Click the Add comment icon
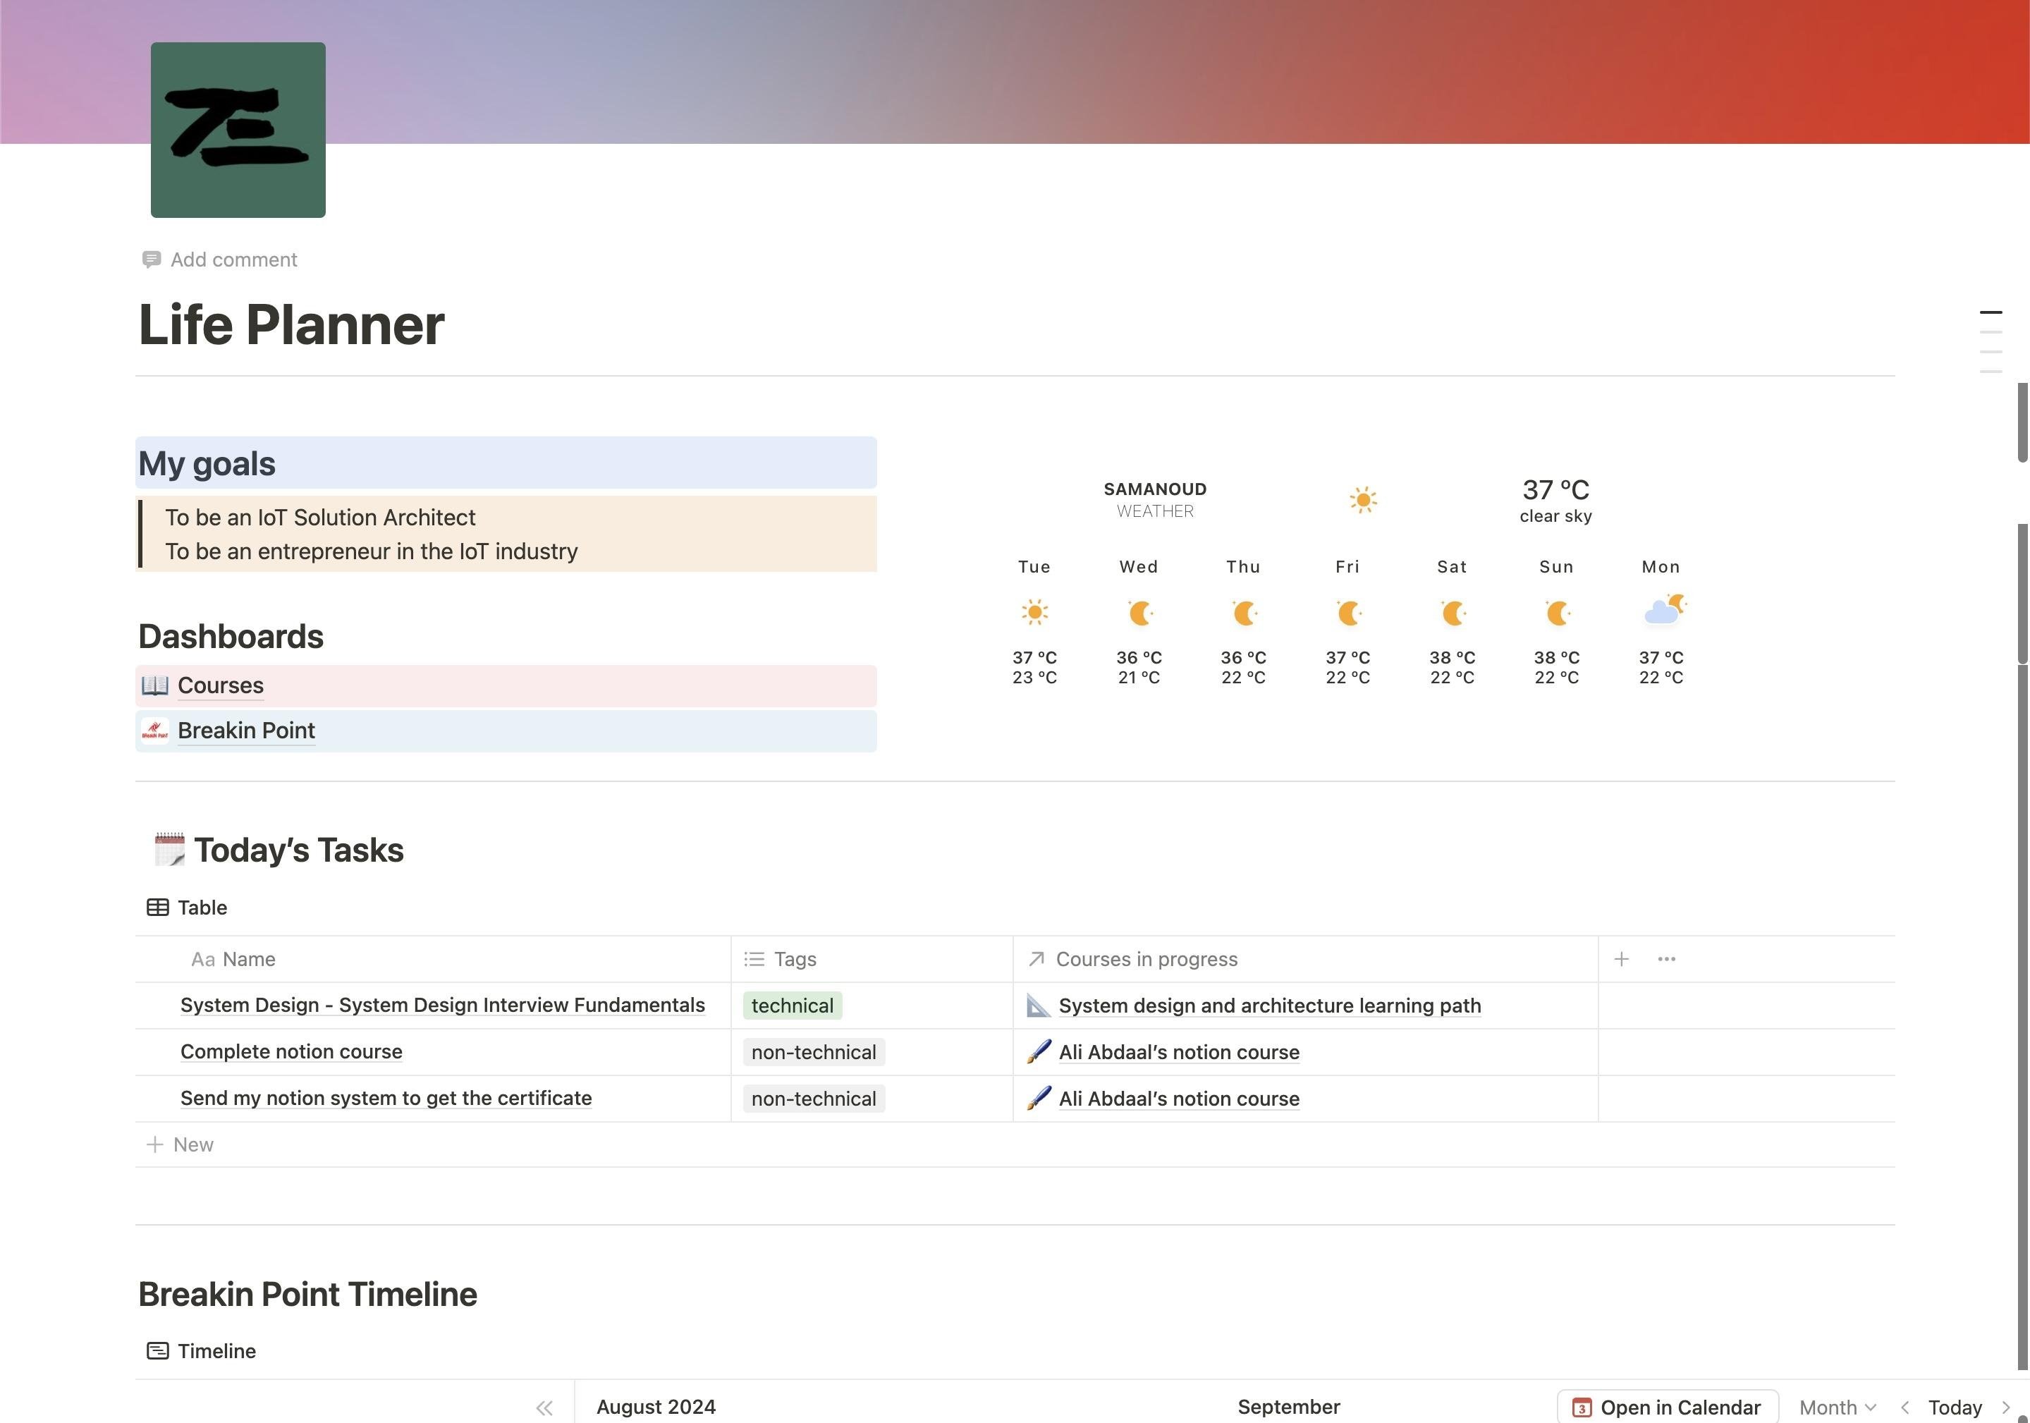The width and height of the screenshot is (2030, 1423). tap(151, 259)
